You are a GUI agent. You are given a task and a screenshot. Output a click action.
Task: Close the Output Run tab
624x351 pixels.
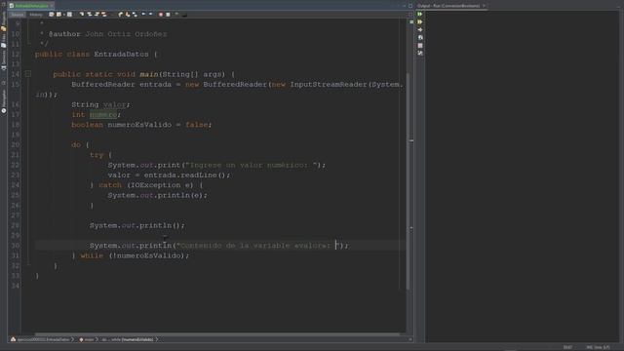pyautogui.click(x=484, y=6)
